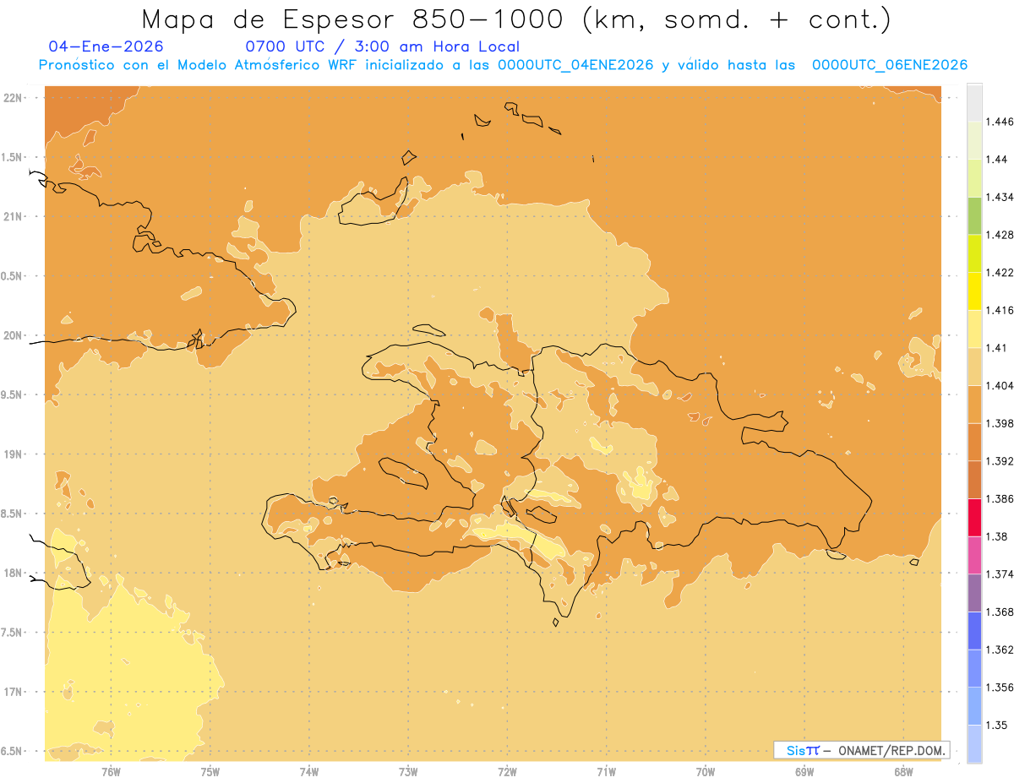Image resolution: width=1014 pixels, height=783 pixels.
Task: Click the 20N latitude label
Action: click(x=14, y=335)
